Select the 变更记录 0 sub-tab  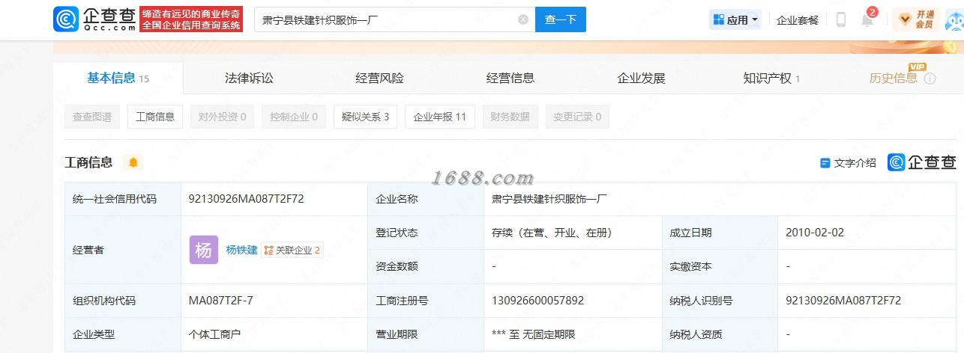pos(576,117)
